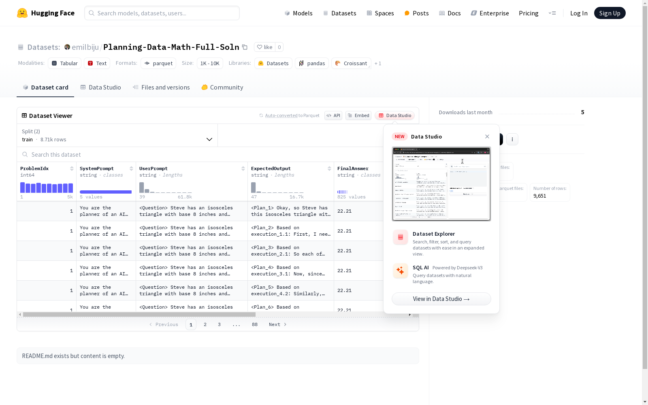
Task: Select the Datasets library tag
Action: click(x=273, y=63)
